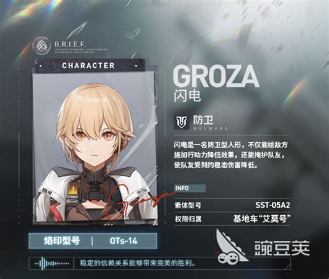Click the 权限归属 affiliation row
The height and width of the screenshot is (279, 329).
232,219
